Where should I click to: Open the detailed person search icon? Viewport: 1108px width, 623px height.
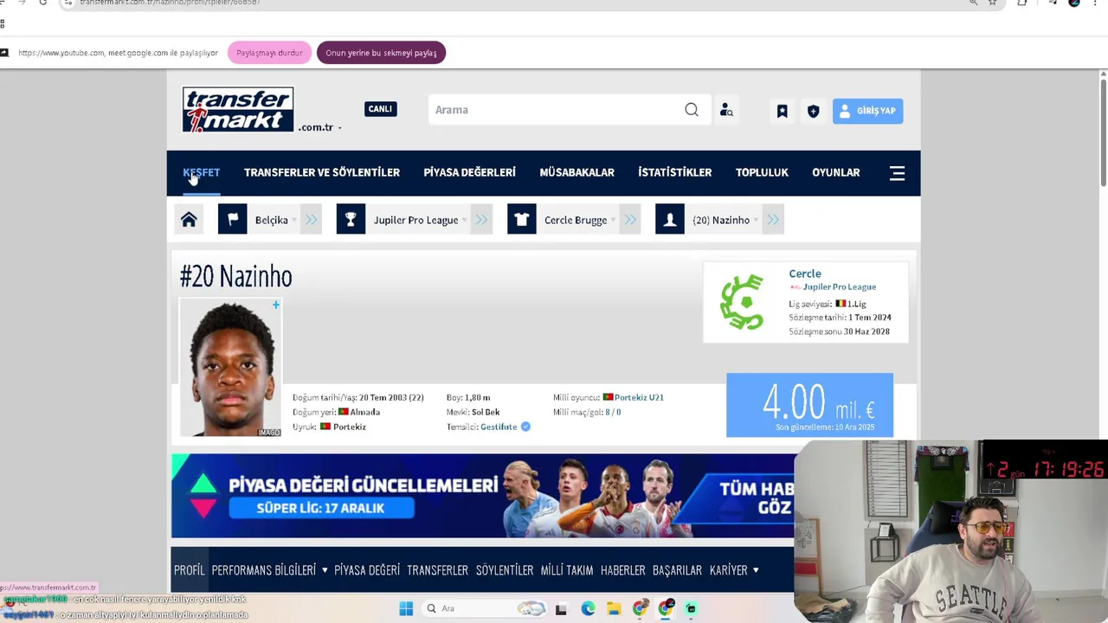tap(726, 110)
